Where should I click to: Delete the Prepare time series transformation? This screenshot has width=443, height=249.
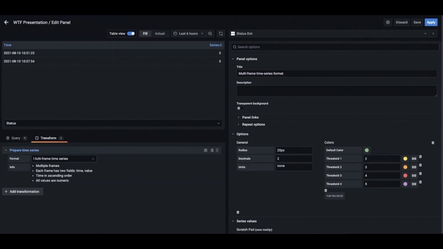tap(212, 150)
